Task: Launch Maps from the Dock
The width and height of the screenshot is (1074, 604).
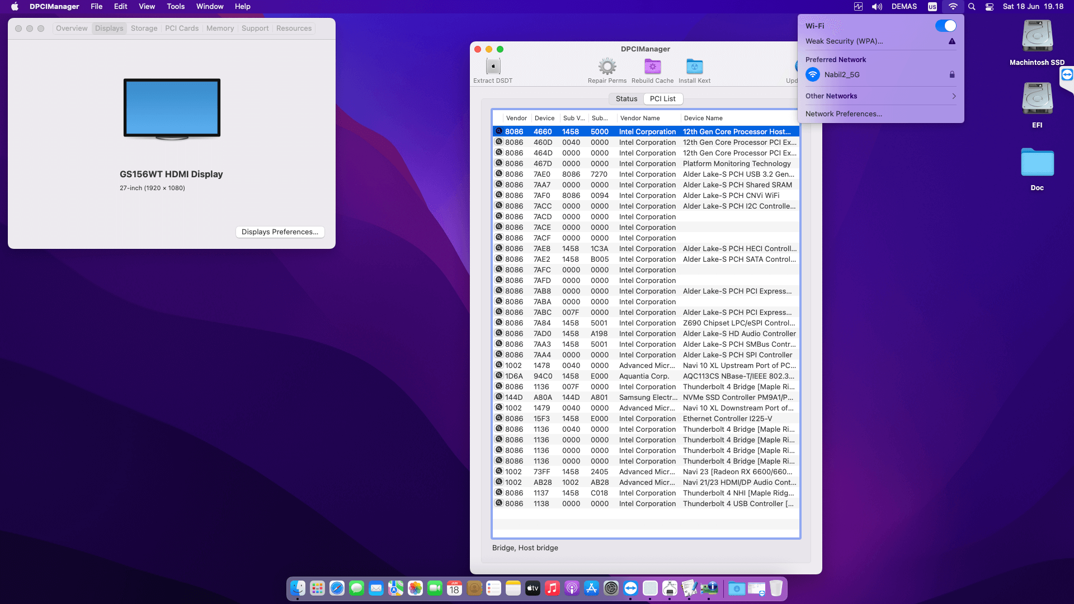Action: tap(395, 588)
